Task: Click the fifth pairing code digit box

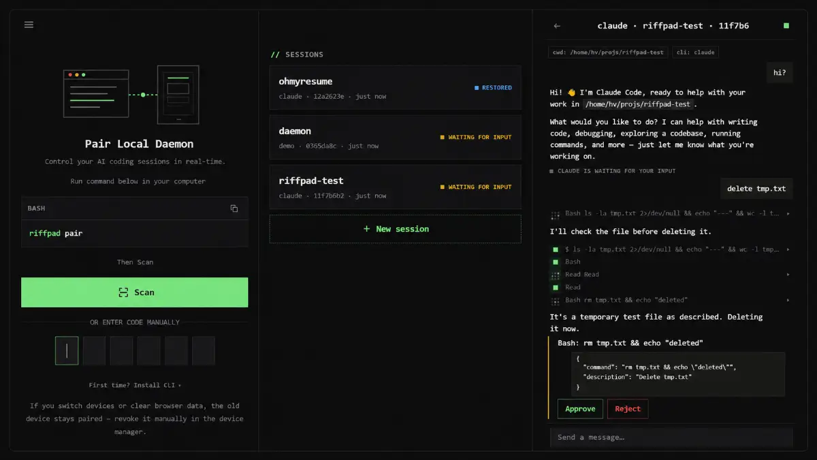Action: 176,351
